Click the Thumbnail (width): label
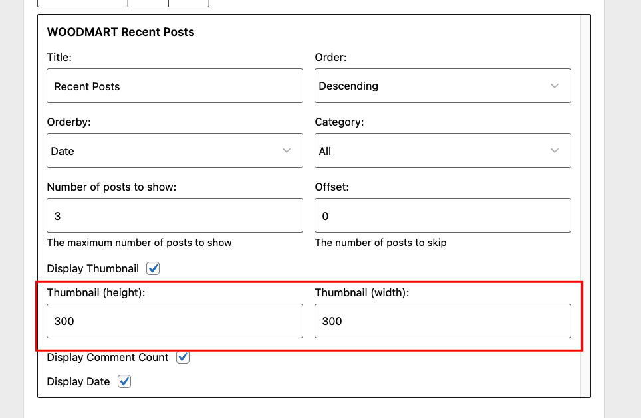 (362, 293)
